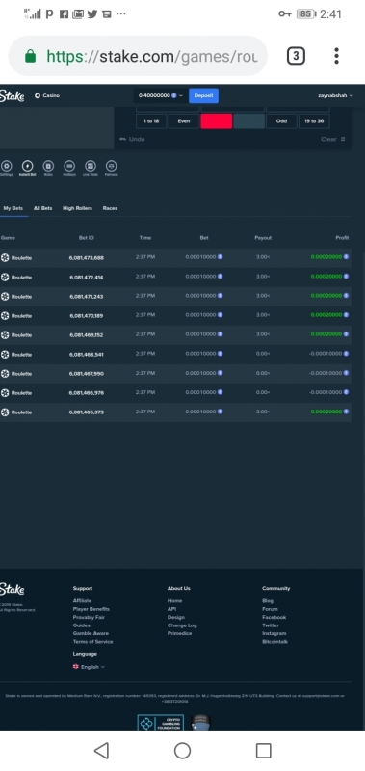Click the clear bets trash icon
Viewport: 365px width, 771px height.
(x=343, y=139)
